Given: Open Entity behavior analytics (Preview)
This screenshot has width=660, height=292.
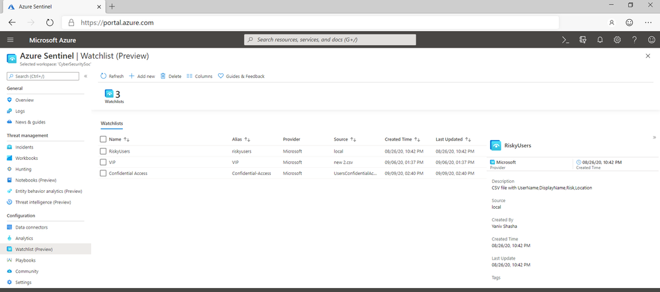Looking at the screenshot, I should (x=48, y=191).
